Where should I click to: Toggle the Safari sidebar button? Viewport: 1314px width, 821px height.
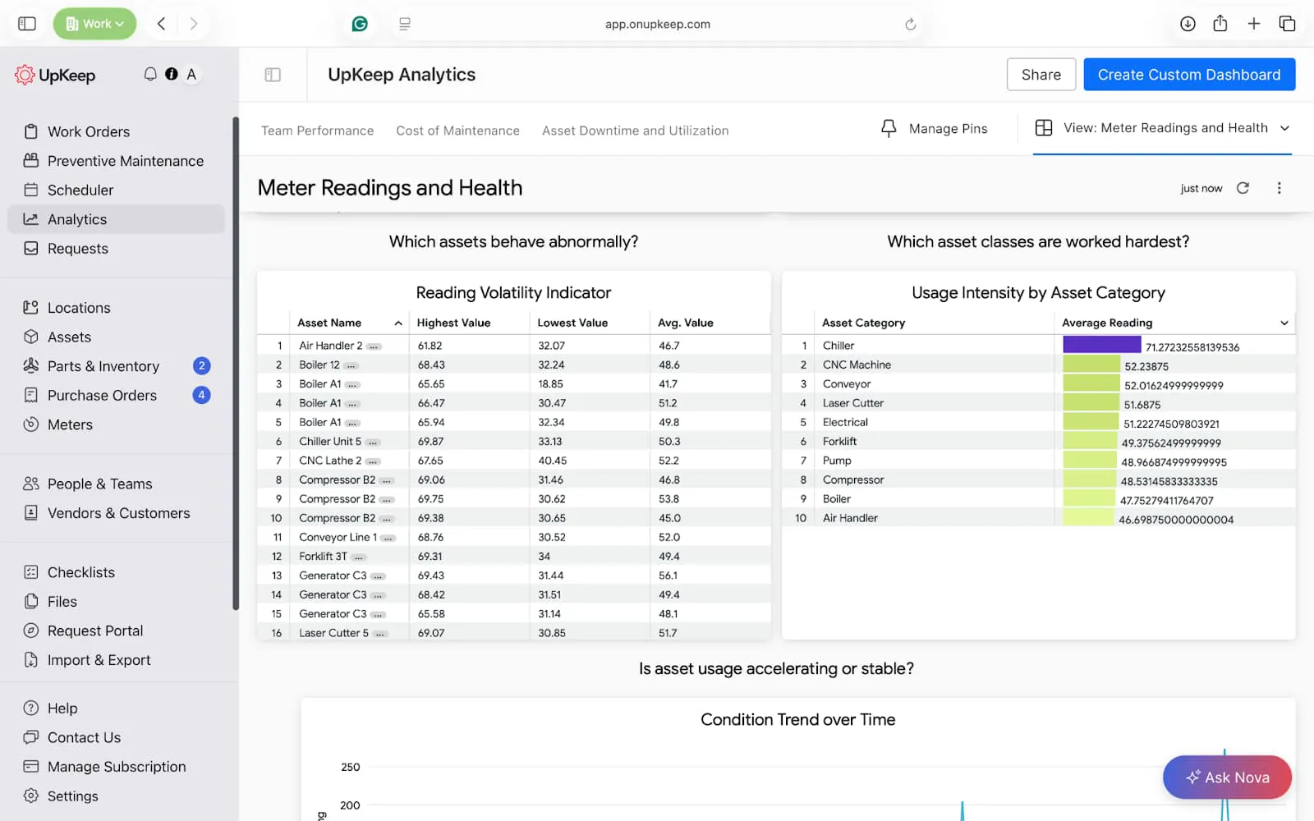point(27,24)
